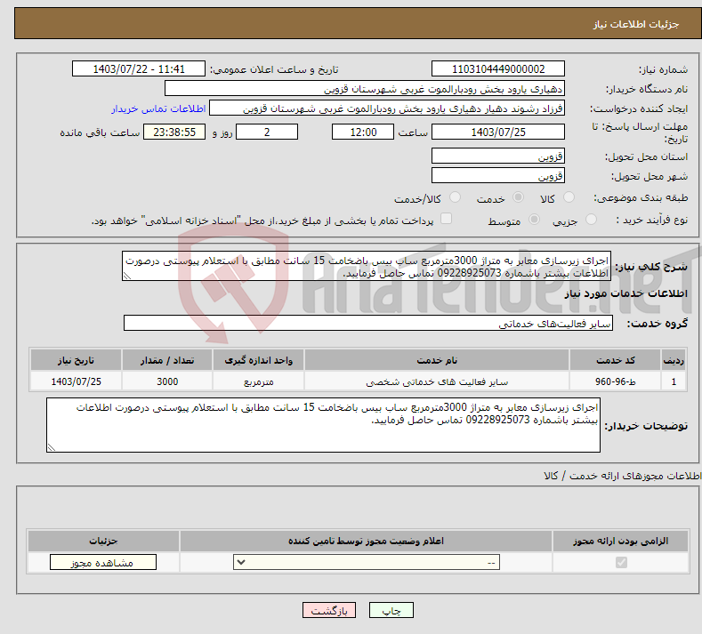Toggle the الزامی بودن ارائه مجوز checkbox
Screen dimensions: 702x634
pos(621,562)
